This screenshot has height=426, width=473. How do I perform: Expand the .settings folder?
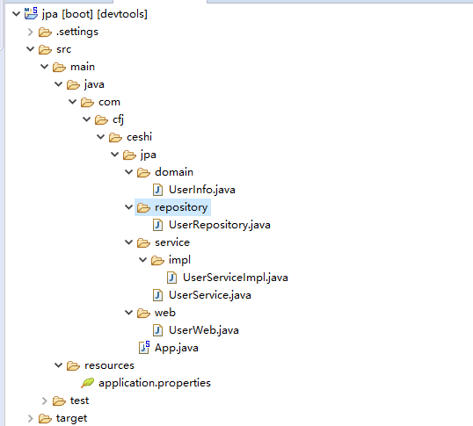click(30, 32)
